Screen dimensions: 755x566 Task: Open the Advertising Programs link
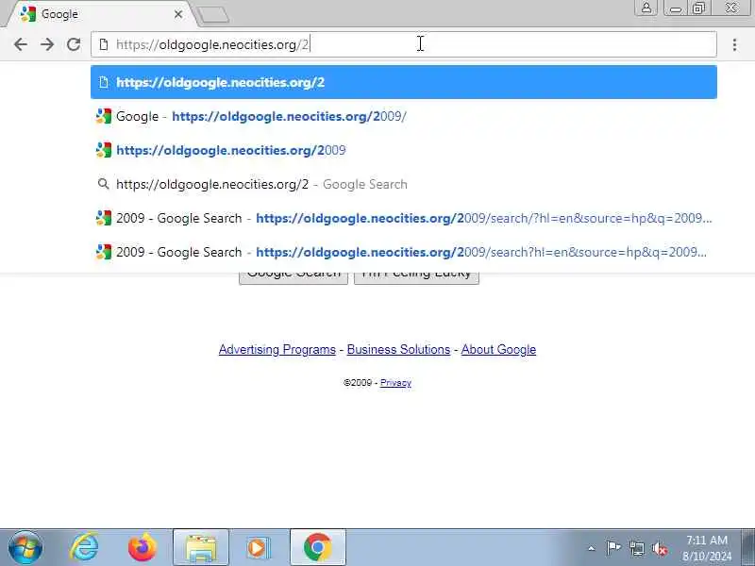click(277, 349)
